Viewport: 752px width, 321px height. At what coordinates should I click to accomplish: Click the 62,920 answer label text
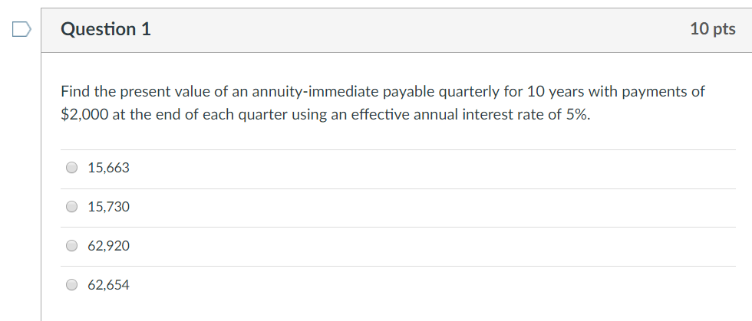pyautogui.click(x=108, y=246)
